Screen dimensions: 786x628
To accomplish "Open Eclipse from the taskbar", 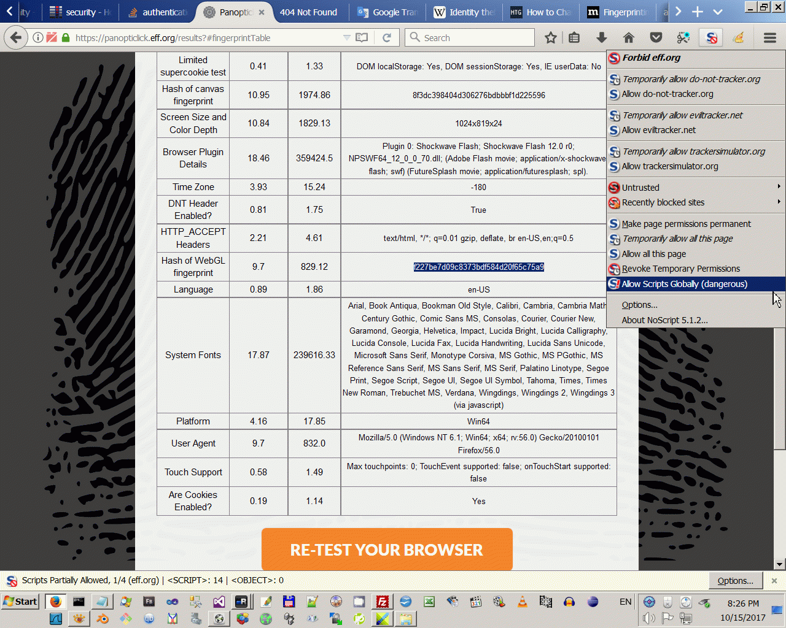I will coord(593,602).
